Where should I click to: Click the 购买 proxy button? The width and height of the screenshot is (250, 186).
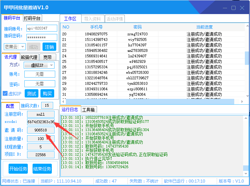pyautogui.click(x=47, y=93)
